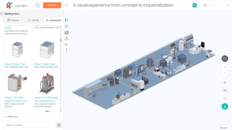232x130 pixels.
Task: Open the chart analytics tool icon
Action: (x=66, y=33)
